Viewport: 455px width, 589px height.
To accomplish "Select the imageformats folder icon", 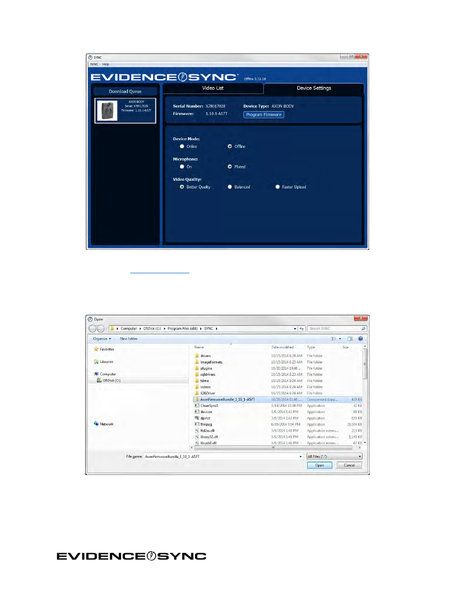I will click(196, 362).
